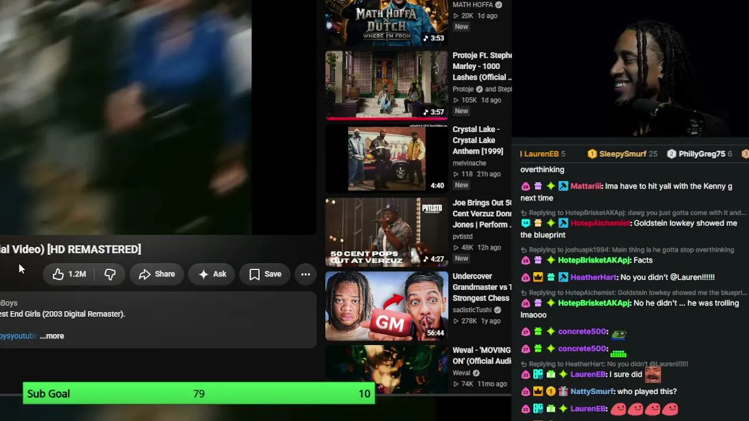The image size is (749, 421).
Task: Save the video to a playlist
Action: [265, 274]
